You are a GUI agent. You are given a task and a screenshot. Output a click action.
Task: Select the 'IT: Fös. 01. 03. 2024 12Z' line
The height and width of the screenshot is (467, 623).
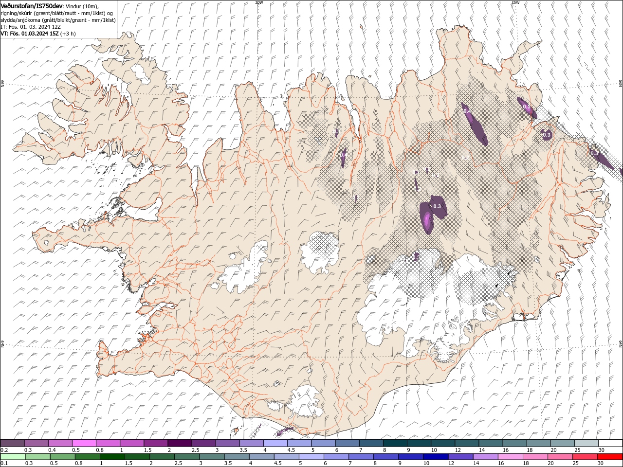click(x=31, y=27)
